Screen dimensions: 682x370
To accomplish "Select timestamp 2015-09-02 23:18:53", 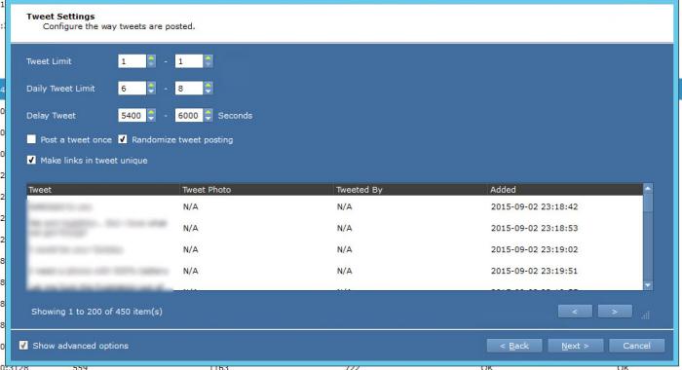I will click(534, 228).
